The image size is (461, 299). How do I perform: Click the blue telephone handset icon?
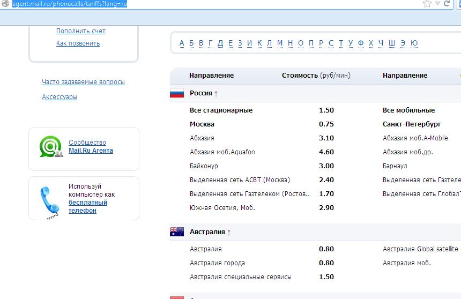[x=50, y=203]
